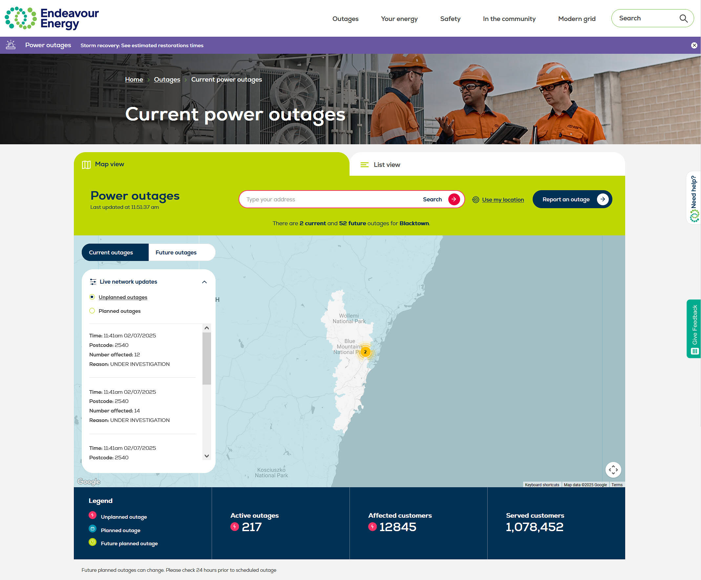This screenshot has width=701, height=580.
Task: Open the Need help? side widget
Action: pyautogui.click(x=694, y=198)
